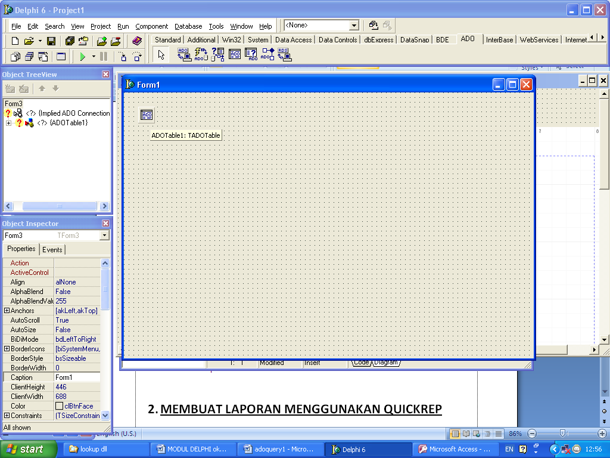Select the ADOCommand palette component

point(201,54)
